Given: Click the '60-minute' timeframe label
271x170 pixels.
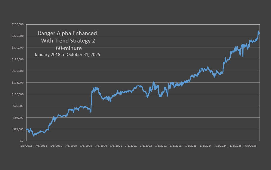Looking at the screenshot, I should pyautogui.click(x=69, y=48).
